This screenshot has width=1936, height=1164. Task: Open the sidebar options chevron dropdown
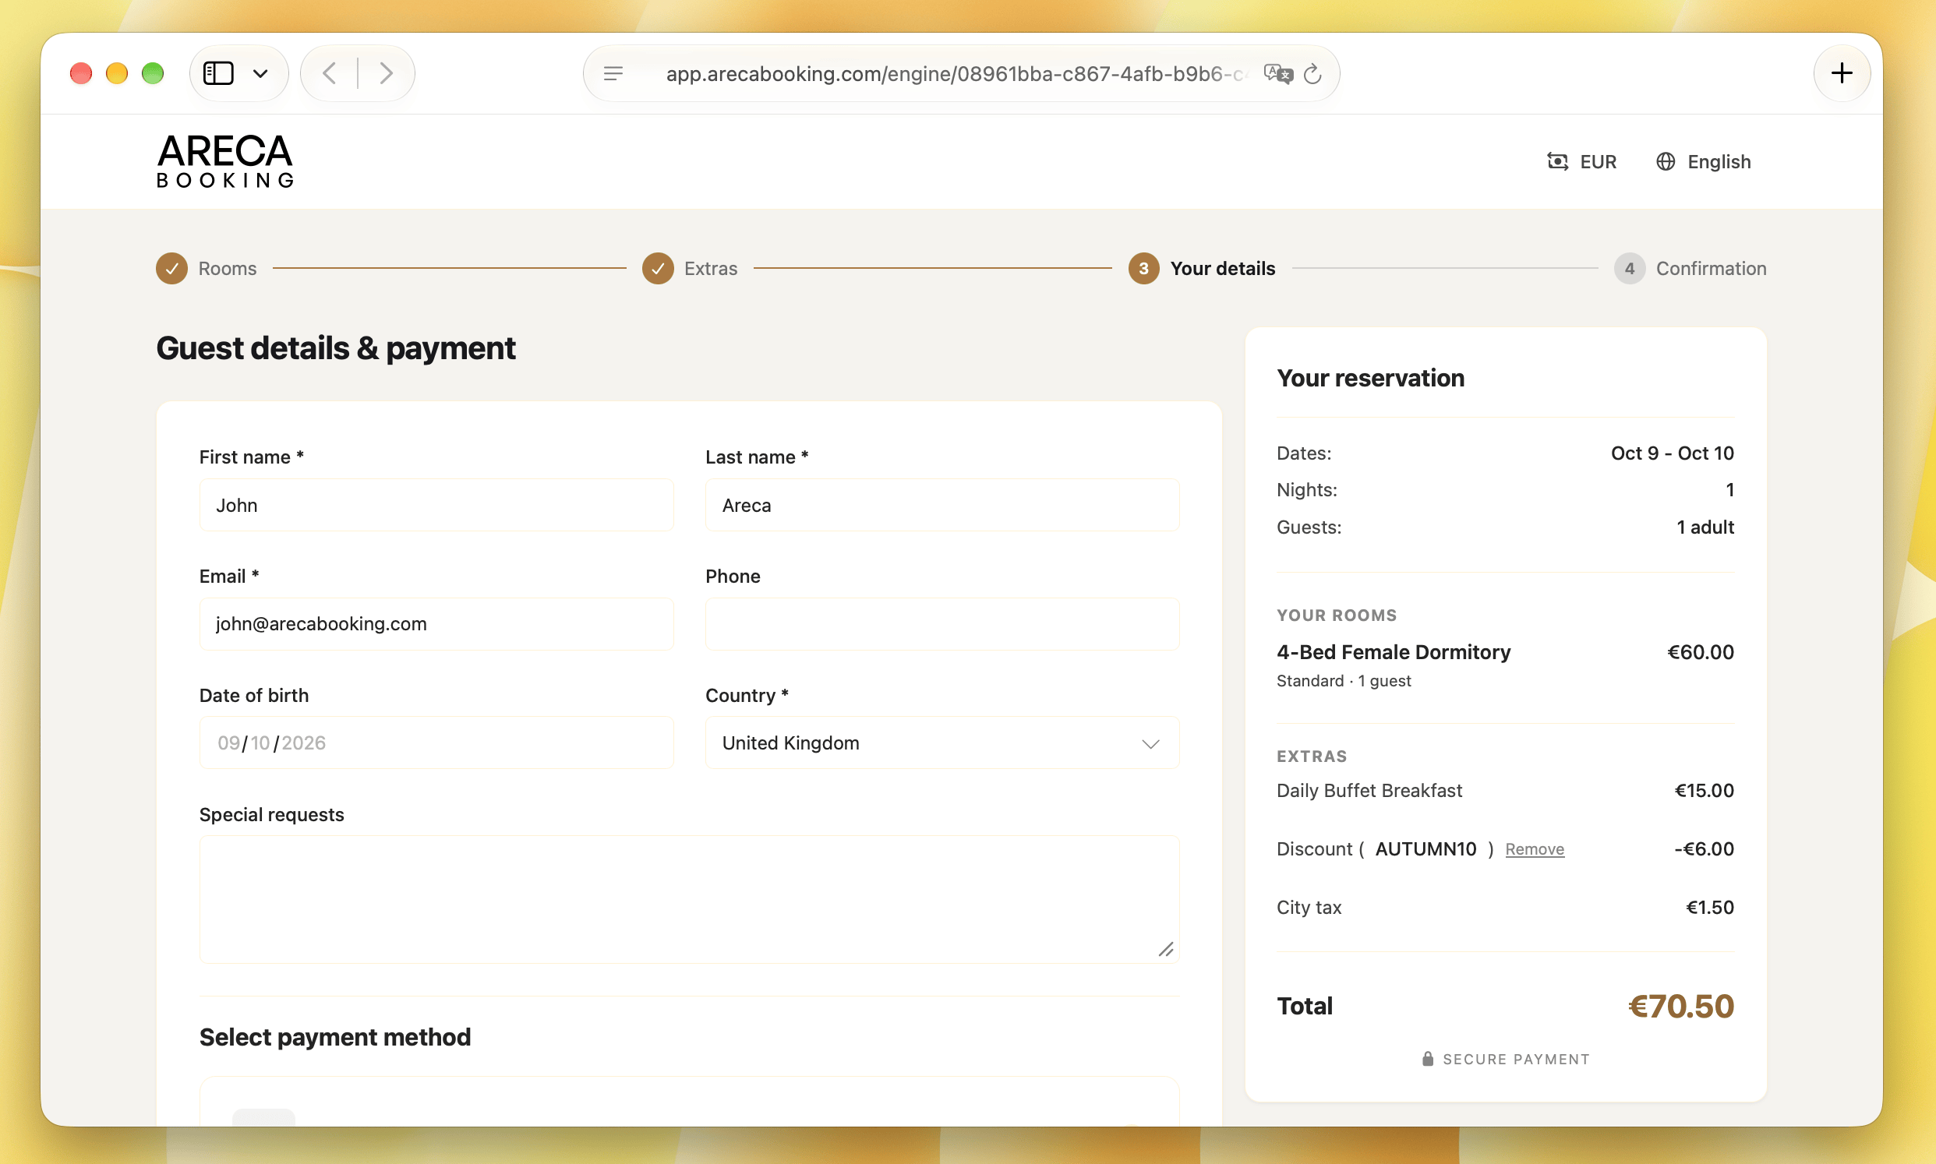[x=260, y=74]
